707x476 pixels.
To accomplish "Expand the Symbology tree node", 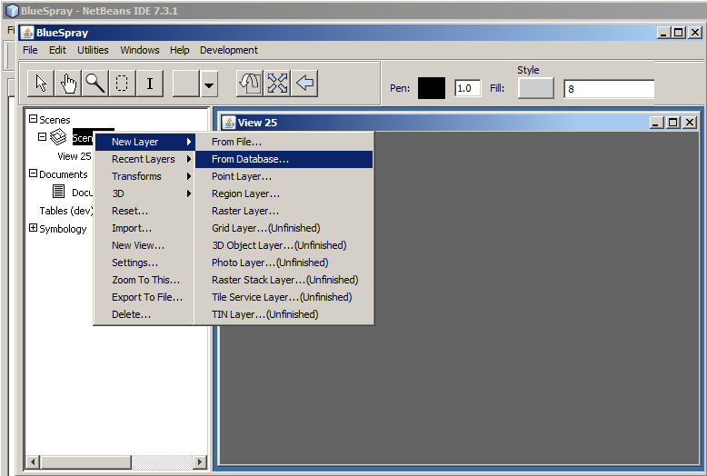I will (x=34, y=228).
